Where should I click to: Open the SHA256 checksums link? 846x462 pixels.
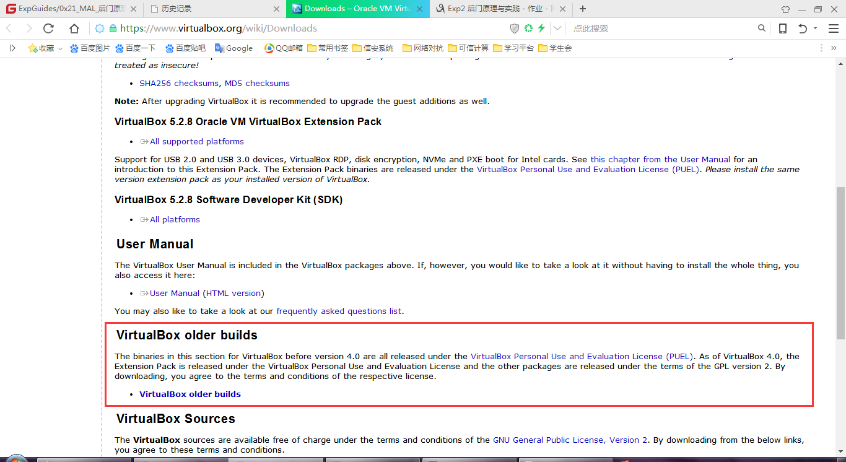pyautogui.click(x=179, y=83)
